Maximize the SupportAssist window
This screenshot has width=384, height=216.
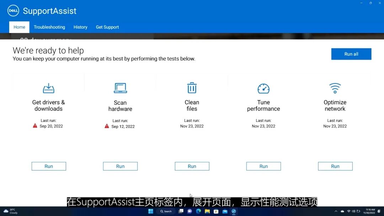370,3
